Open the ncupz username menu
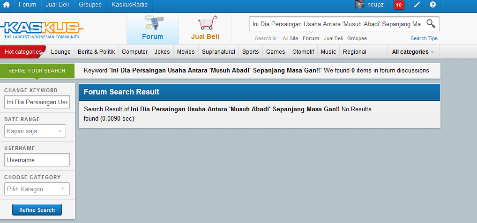The height and width of the screenshot is (223, 477). click(375, 5)
